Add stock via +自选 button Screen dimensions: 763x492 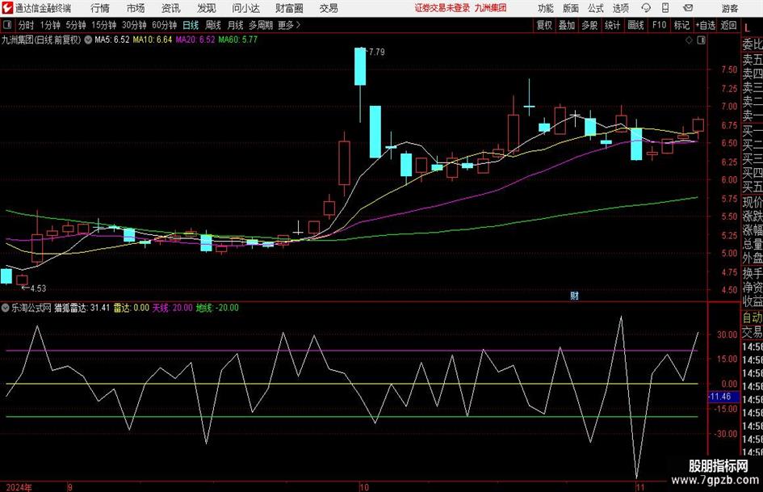(x=705, y=25)
